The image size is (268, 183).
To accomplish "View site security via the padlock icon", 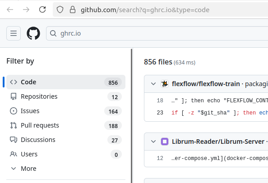I will click(x=73, y=10).
